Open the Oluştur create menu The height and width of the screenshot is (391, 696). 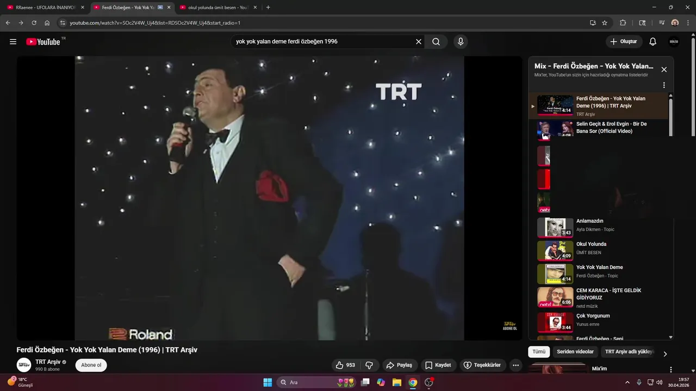click(624, 42)
